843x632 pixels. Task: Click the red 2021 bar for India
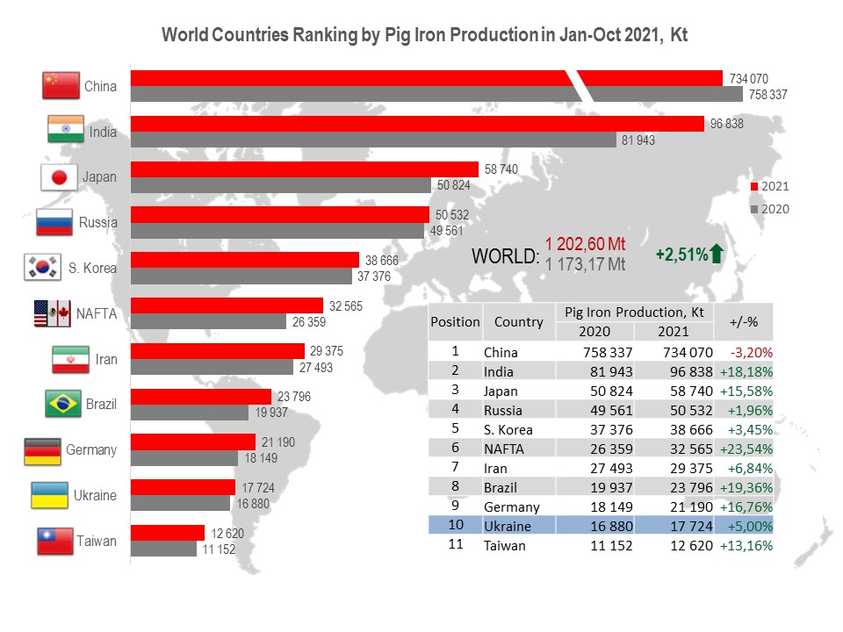(x=417, y=124)
